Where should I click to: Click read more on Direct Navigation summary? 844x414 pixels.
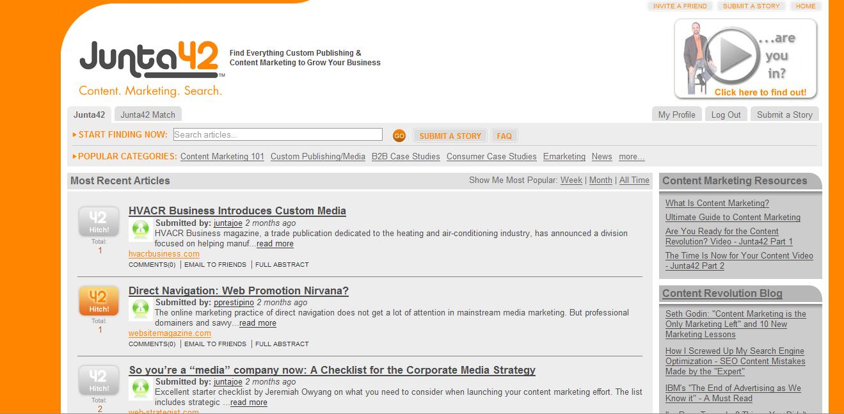258,322
